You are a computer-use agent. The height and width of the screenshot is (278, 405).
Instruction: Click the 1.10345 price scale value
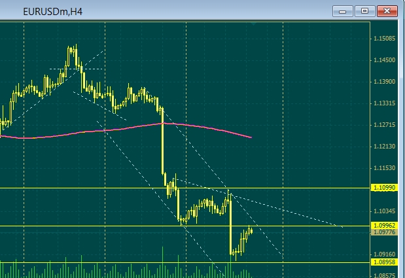point(384,211)
